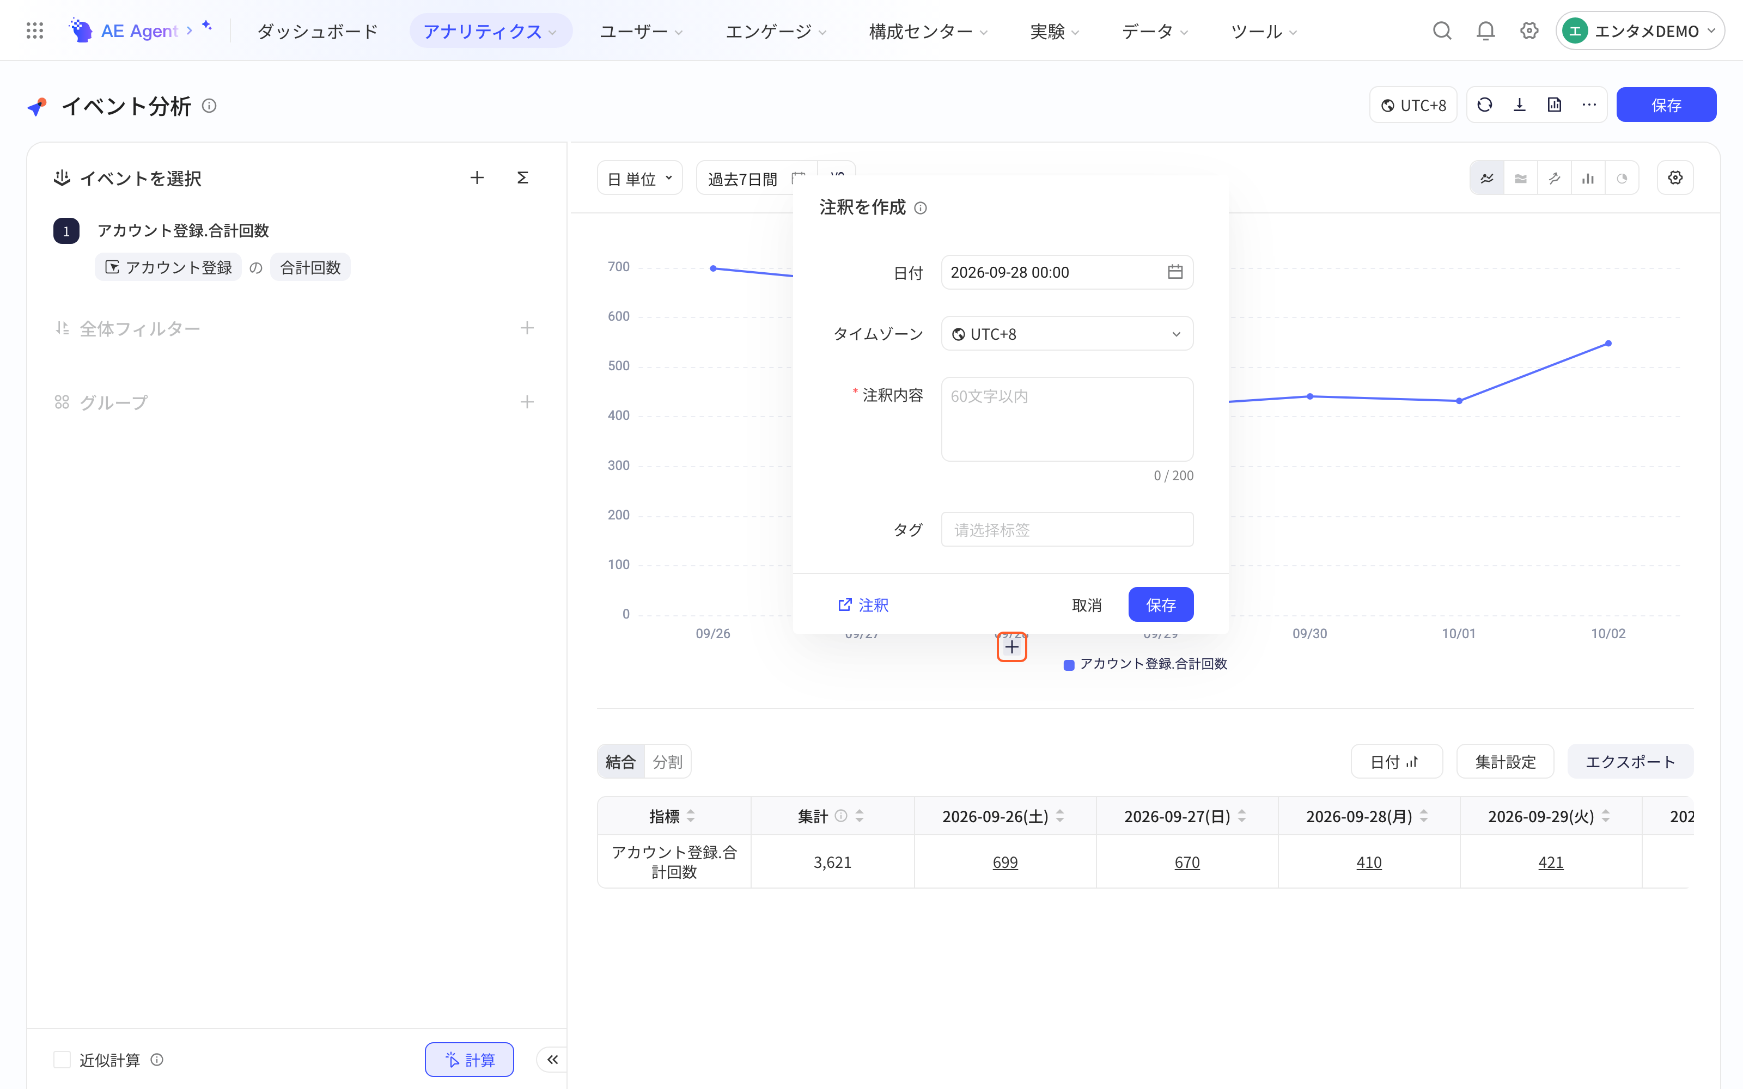Open the 日 単位 granularity dropdown
Screen dimensions: 1743x1089
(639, 178)
